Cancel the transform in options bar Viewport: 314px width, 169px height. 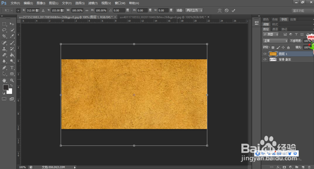point(226,10)
